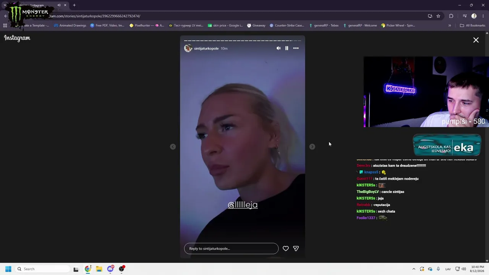Open OBS Studio from the taskbar
Viewport: 489px width, 275px height.
(121, 269)
